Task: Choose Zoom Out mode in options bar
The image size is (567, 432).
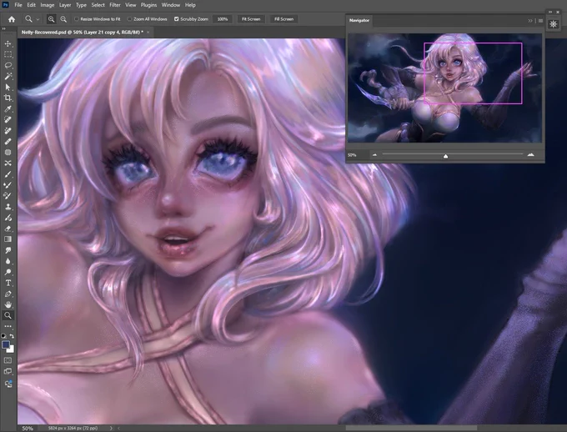Action: 63,19
